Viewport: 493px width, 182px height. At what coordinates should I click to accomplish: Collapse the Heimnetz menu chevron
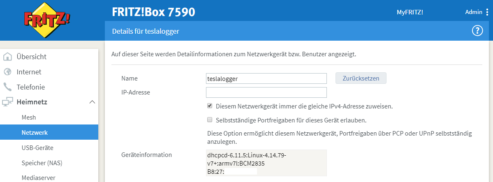coord(92,102)
